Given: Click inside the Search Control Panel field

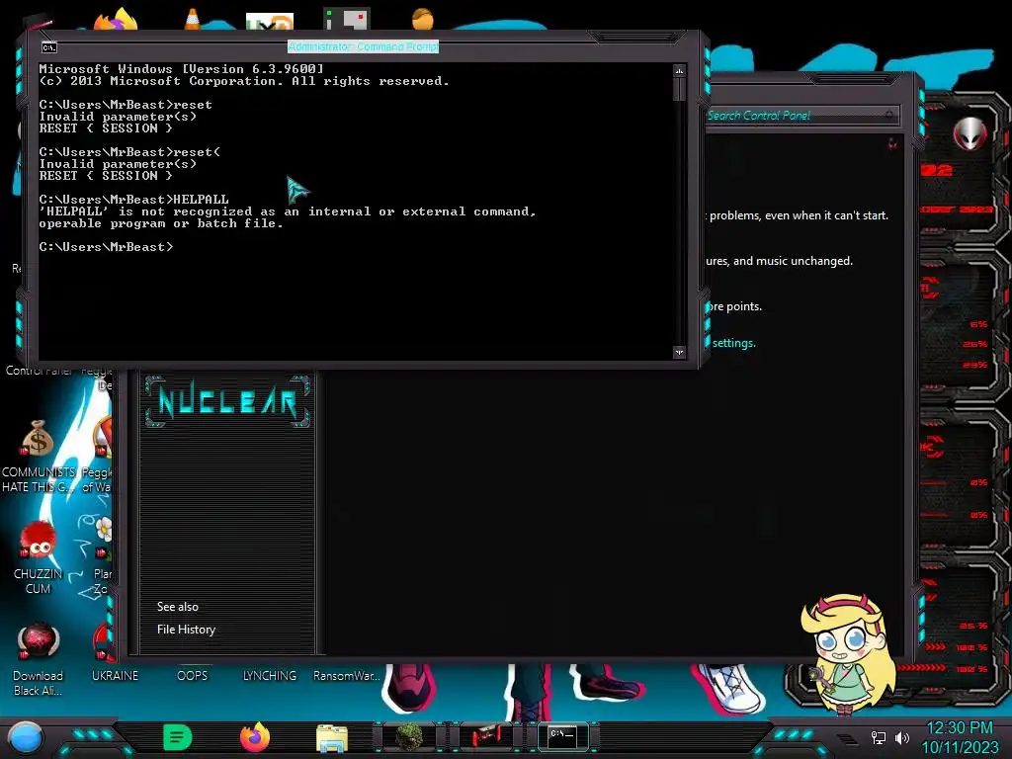Looking at the screenshot, I should point(794,116).
